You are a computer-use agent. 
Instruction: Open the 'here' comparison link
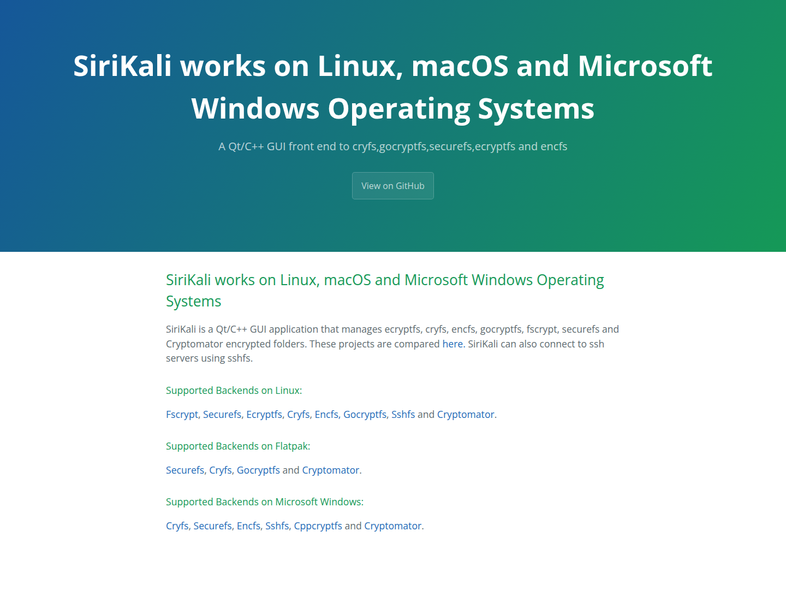click(x=452, y=344)
